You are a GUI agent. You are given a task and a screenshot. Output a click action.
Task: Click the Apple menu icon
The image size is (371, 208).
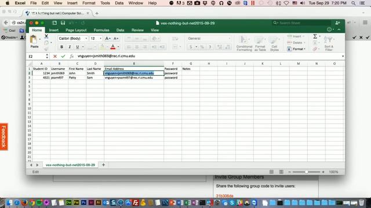pyautogui.click(x=8, y=3)
